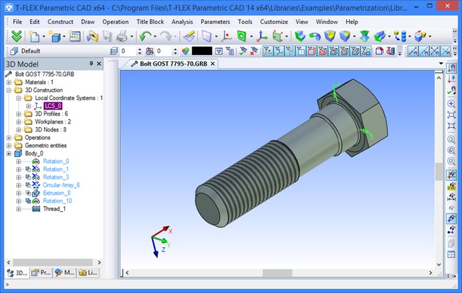Click the green double-chevron Finish Input icon
The height and width of the screenshot is (293, 462).
[16, 36]
